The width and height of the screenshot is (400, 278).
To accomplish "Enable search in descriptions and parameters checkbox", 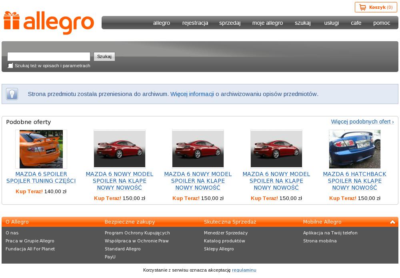I will point(10,66).
